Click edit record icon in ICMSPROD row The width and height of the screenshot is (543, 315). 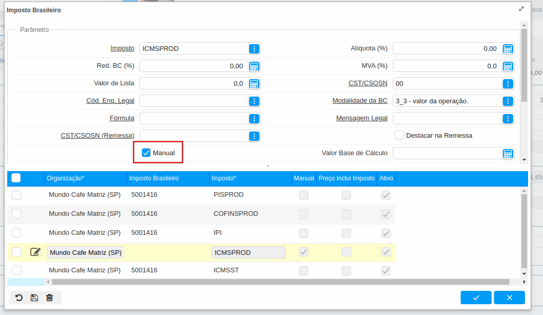(35, 252)
